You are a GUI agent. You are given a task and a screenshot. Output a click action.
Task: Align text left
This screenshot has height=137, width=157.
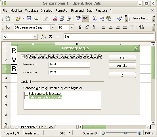(x=104, y=27)
